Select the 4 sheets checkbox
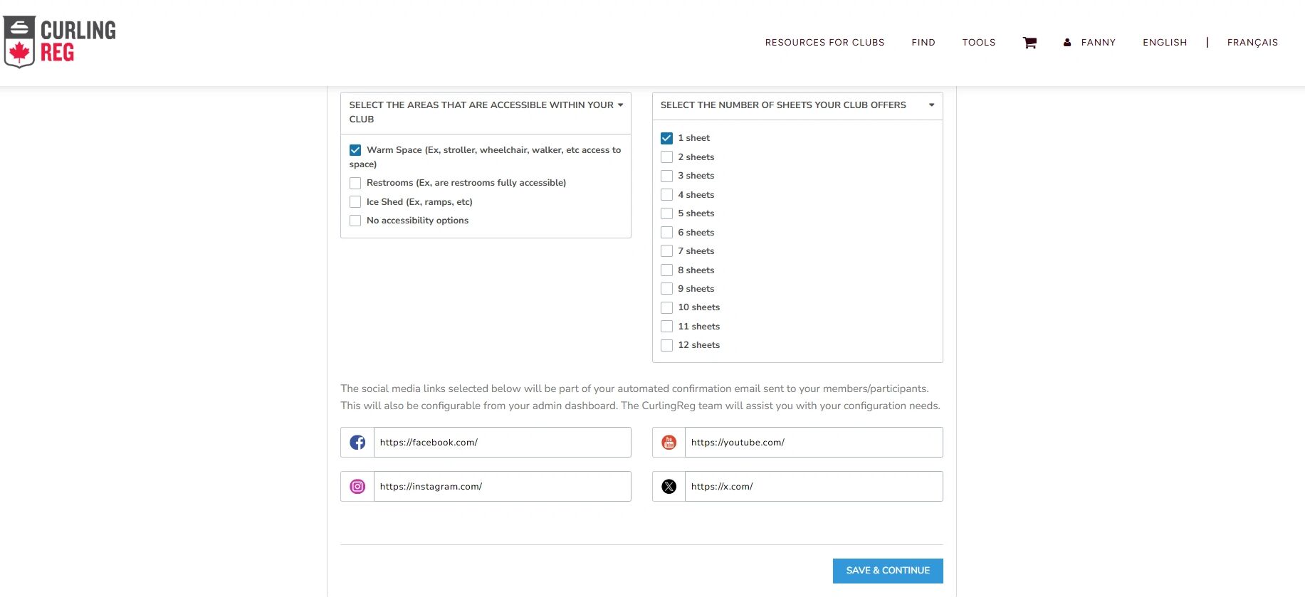The width and height of the screenshot is (1305, 597). coord(666,195)
